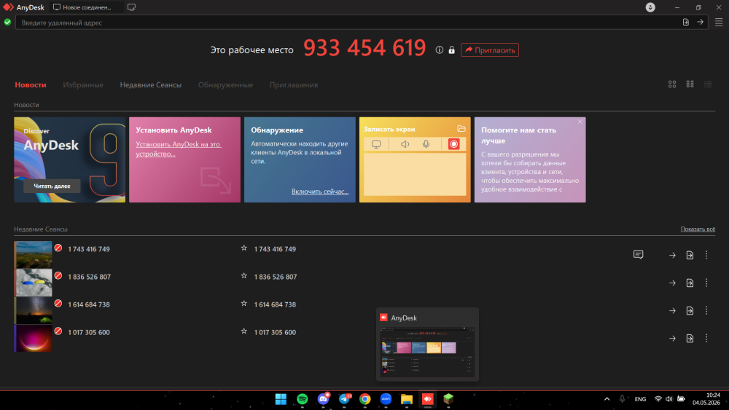Open thumbnail of session 1 614 684 738

point(33,310)
